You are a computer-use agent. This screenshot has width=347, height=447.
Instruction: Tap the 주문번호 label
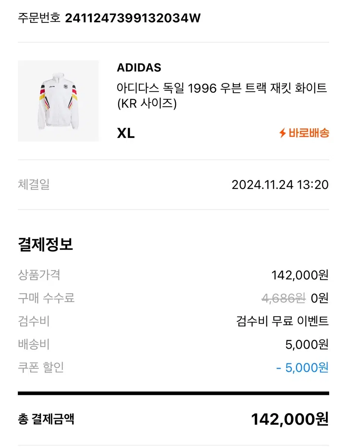39,18
